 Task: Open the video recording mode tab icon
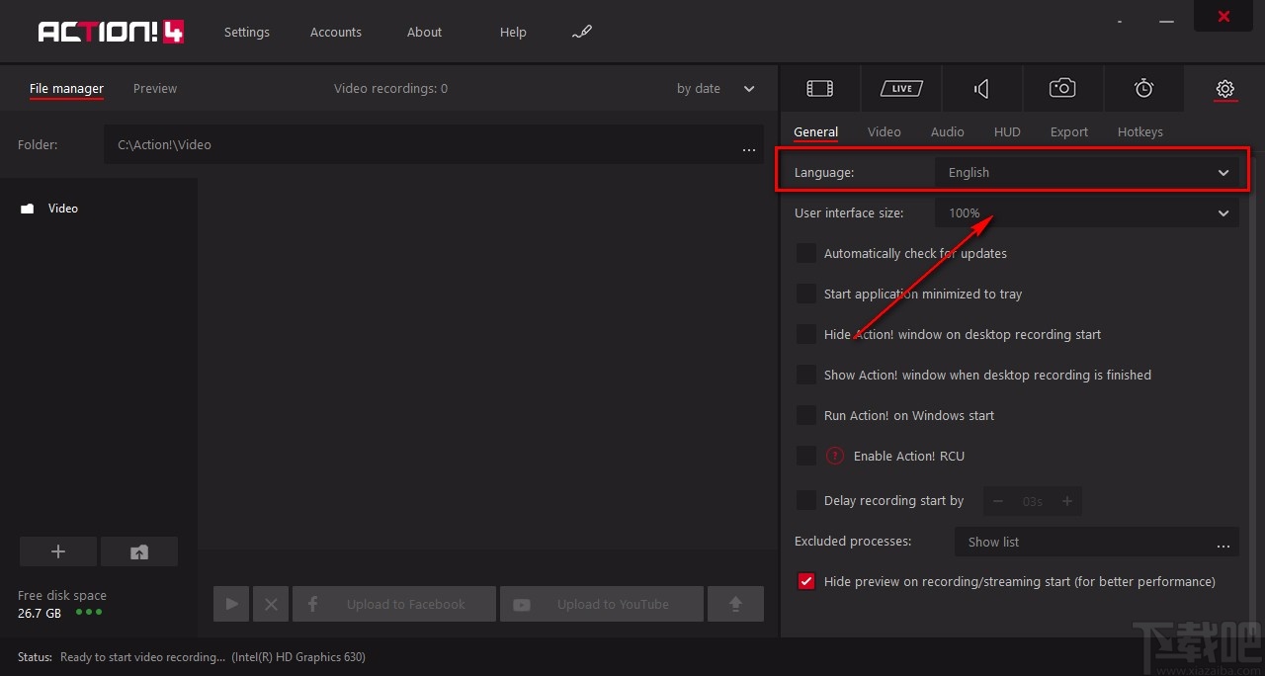coord(819,89)
